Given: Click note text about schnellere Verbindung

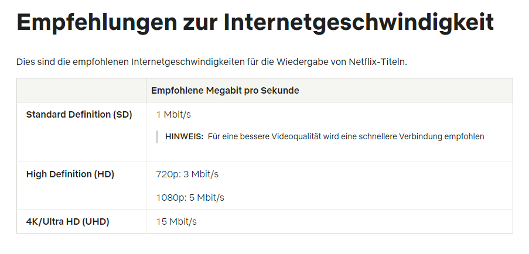Looking at the screenshot, I should (346, 136).
